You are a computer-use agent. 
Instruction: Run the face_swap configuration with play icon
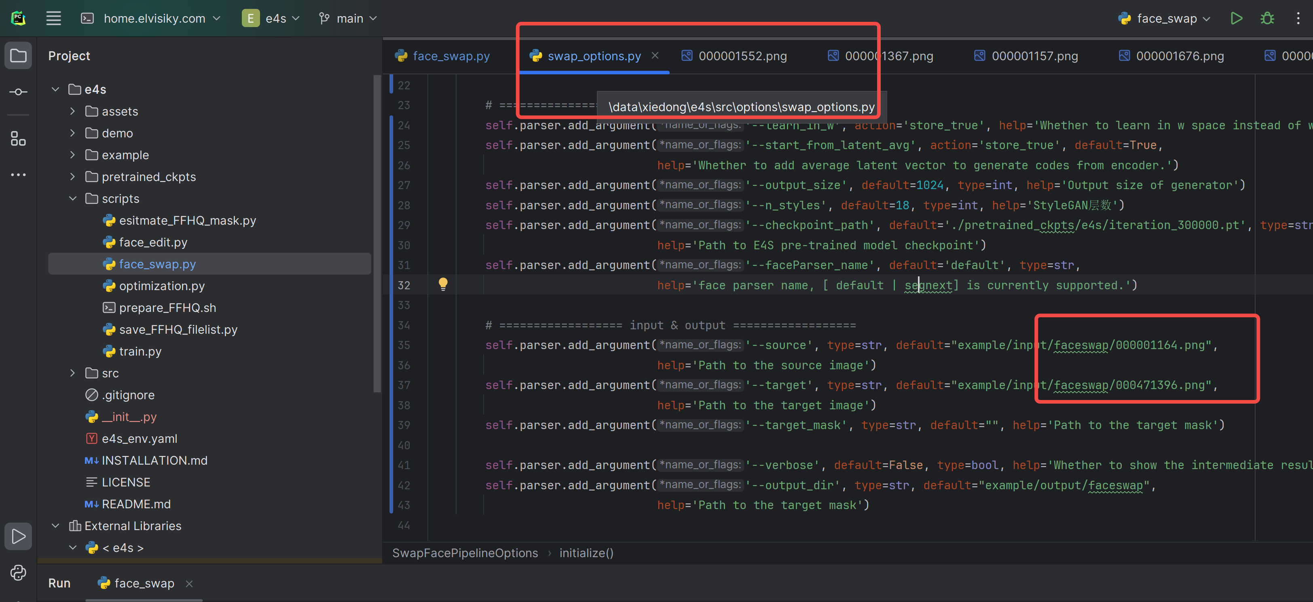pos(1236,19)
